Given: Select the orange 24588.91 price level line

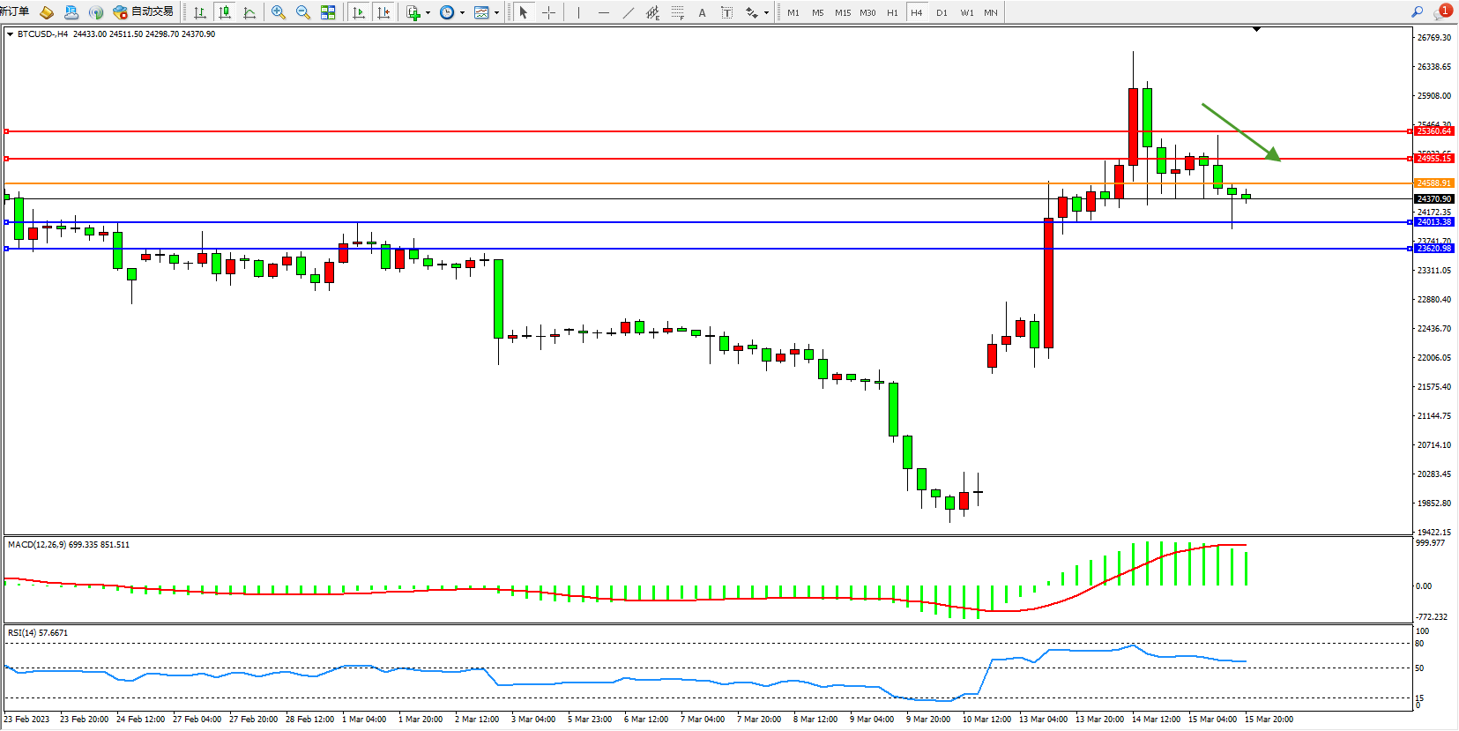Looking at the screenshot, I should point(705,183).
